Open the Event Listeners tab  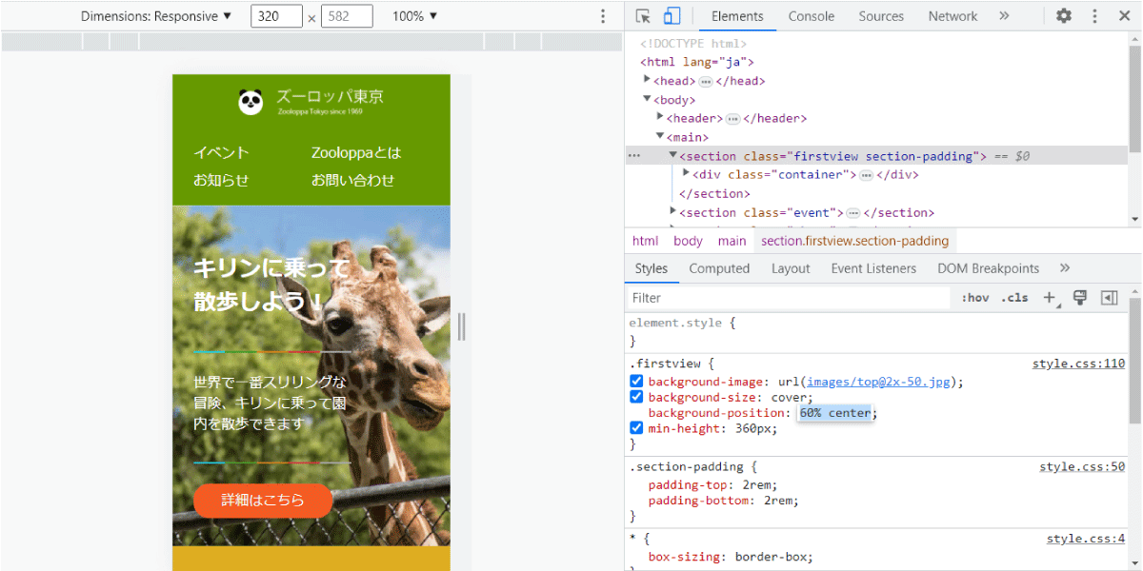(873, 268)
